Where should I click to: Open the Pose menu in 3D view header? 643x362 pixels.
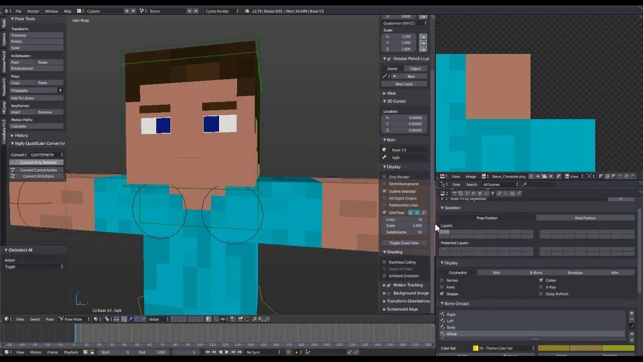(x=50, y=319)
